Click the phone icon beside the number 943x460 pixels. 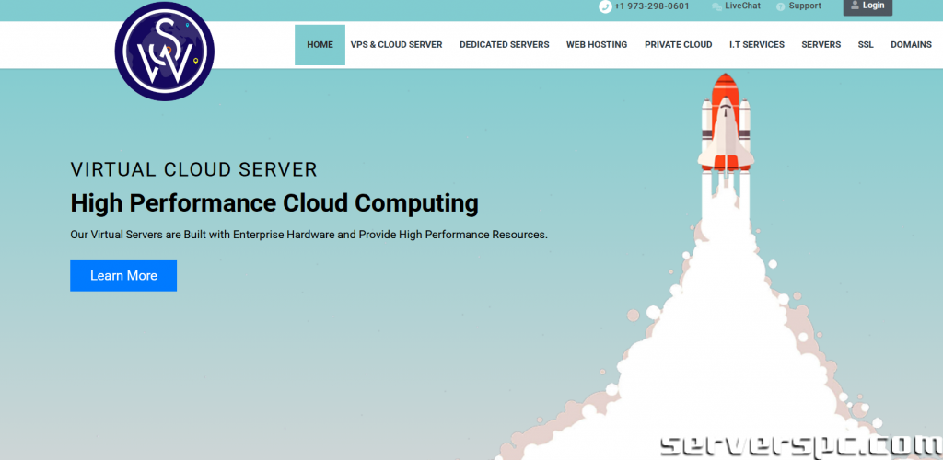pos(605,6)
